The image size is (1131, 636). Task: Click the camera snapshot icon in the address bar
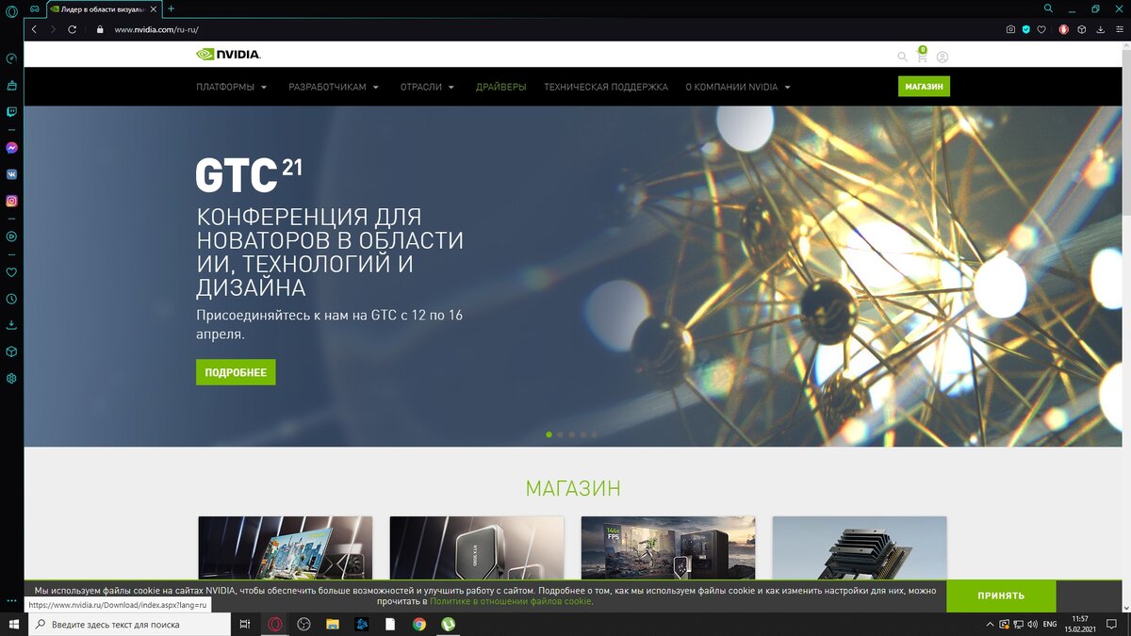click(x=1010, y=29)
